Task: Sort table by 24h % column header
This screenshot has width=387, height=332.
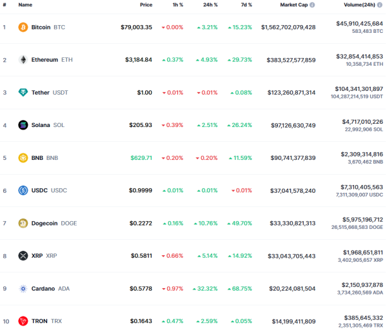Action: click(x=210, y=5)
